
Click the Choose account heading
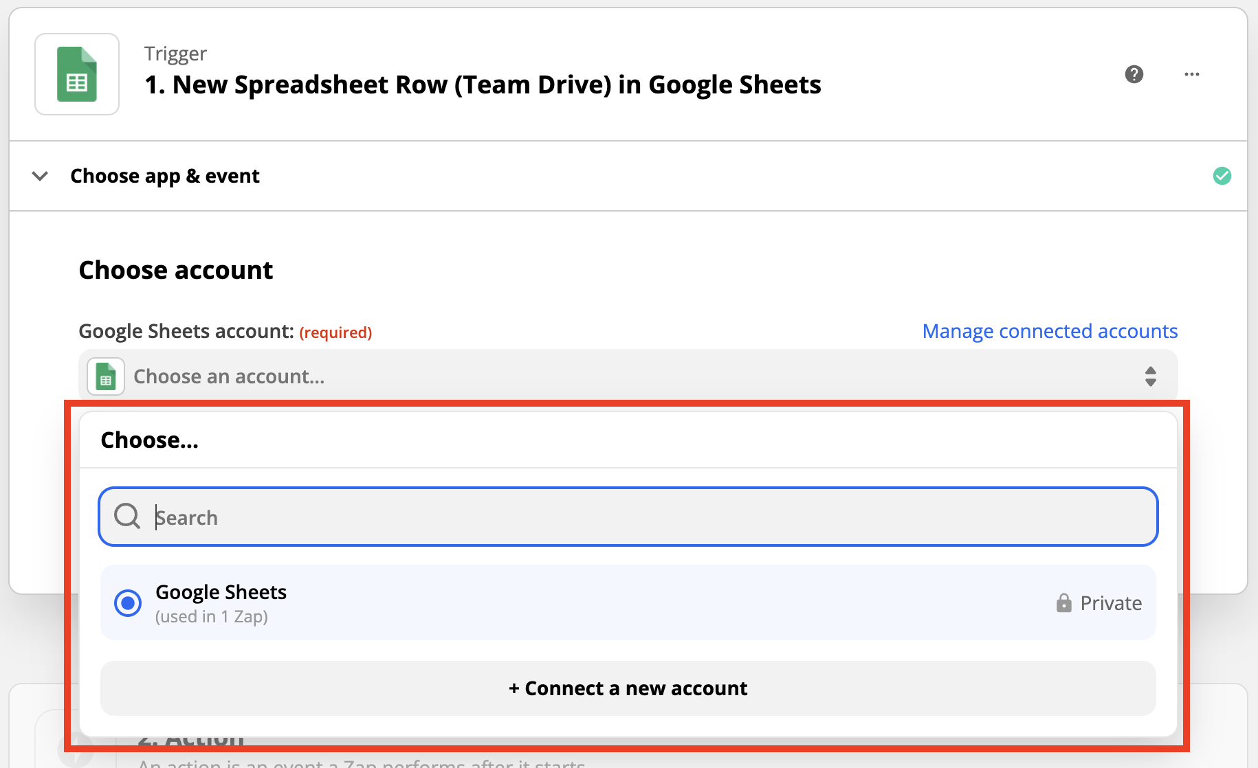click(x=176, y=271)
